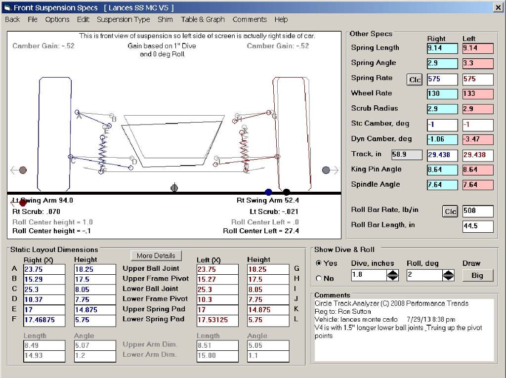Click the gray dot left-shift arrow
The height and width of the screenshot is (378, 506).
[18, 170]
